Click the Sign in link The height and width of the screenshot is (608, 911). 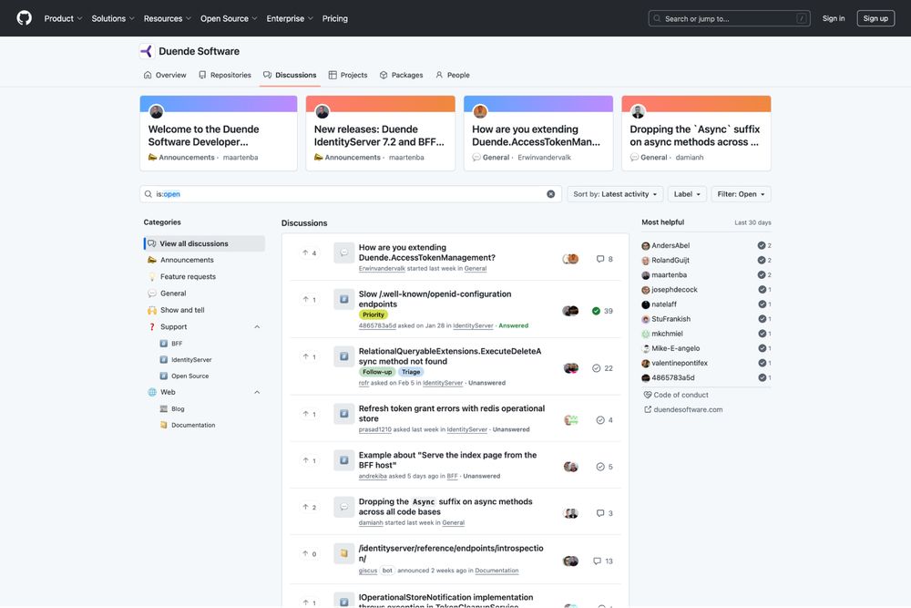(x=834, y=18)
